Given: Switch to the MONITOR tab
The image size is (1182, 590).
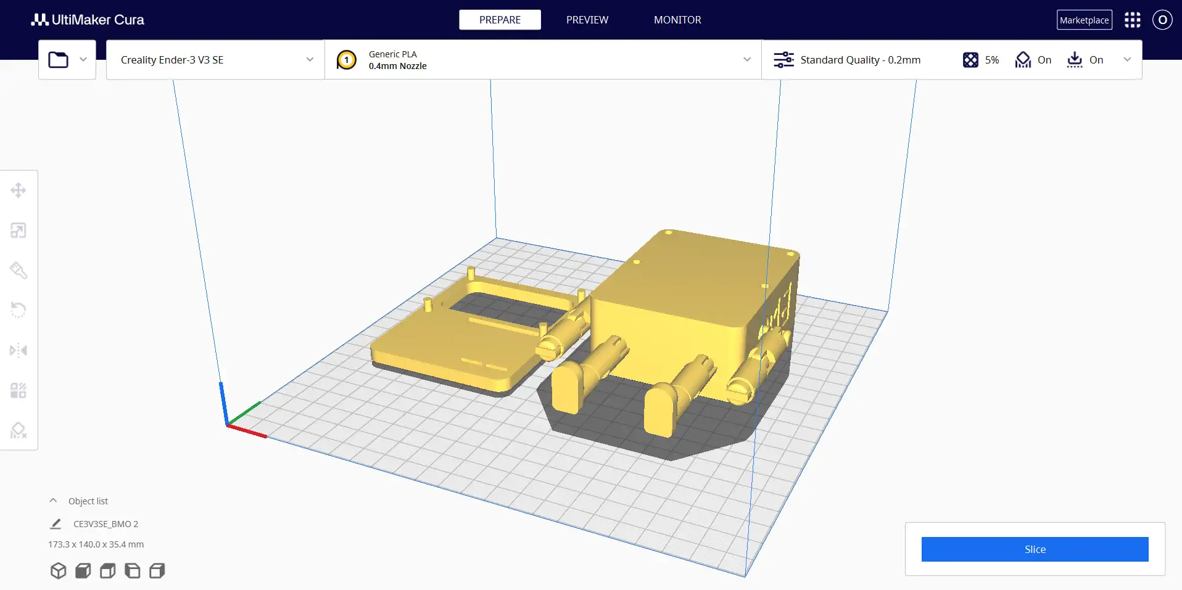Looking at the screenshot, I should pyautogui.click(x=677, y=20).
